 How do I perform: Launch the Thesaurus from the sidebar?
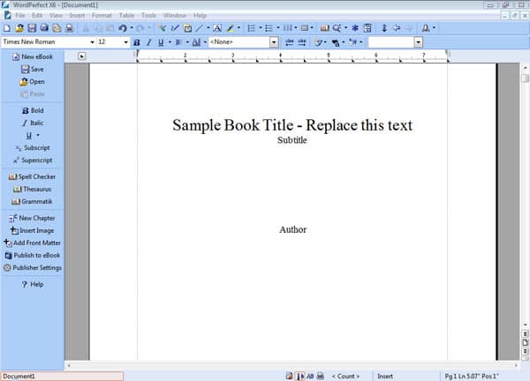(32, 189)
